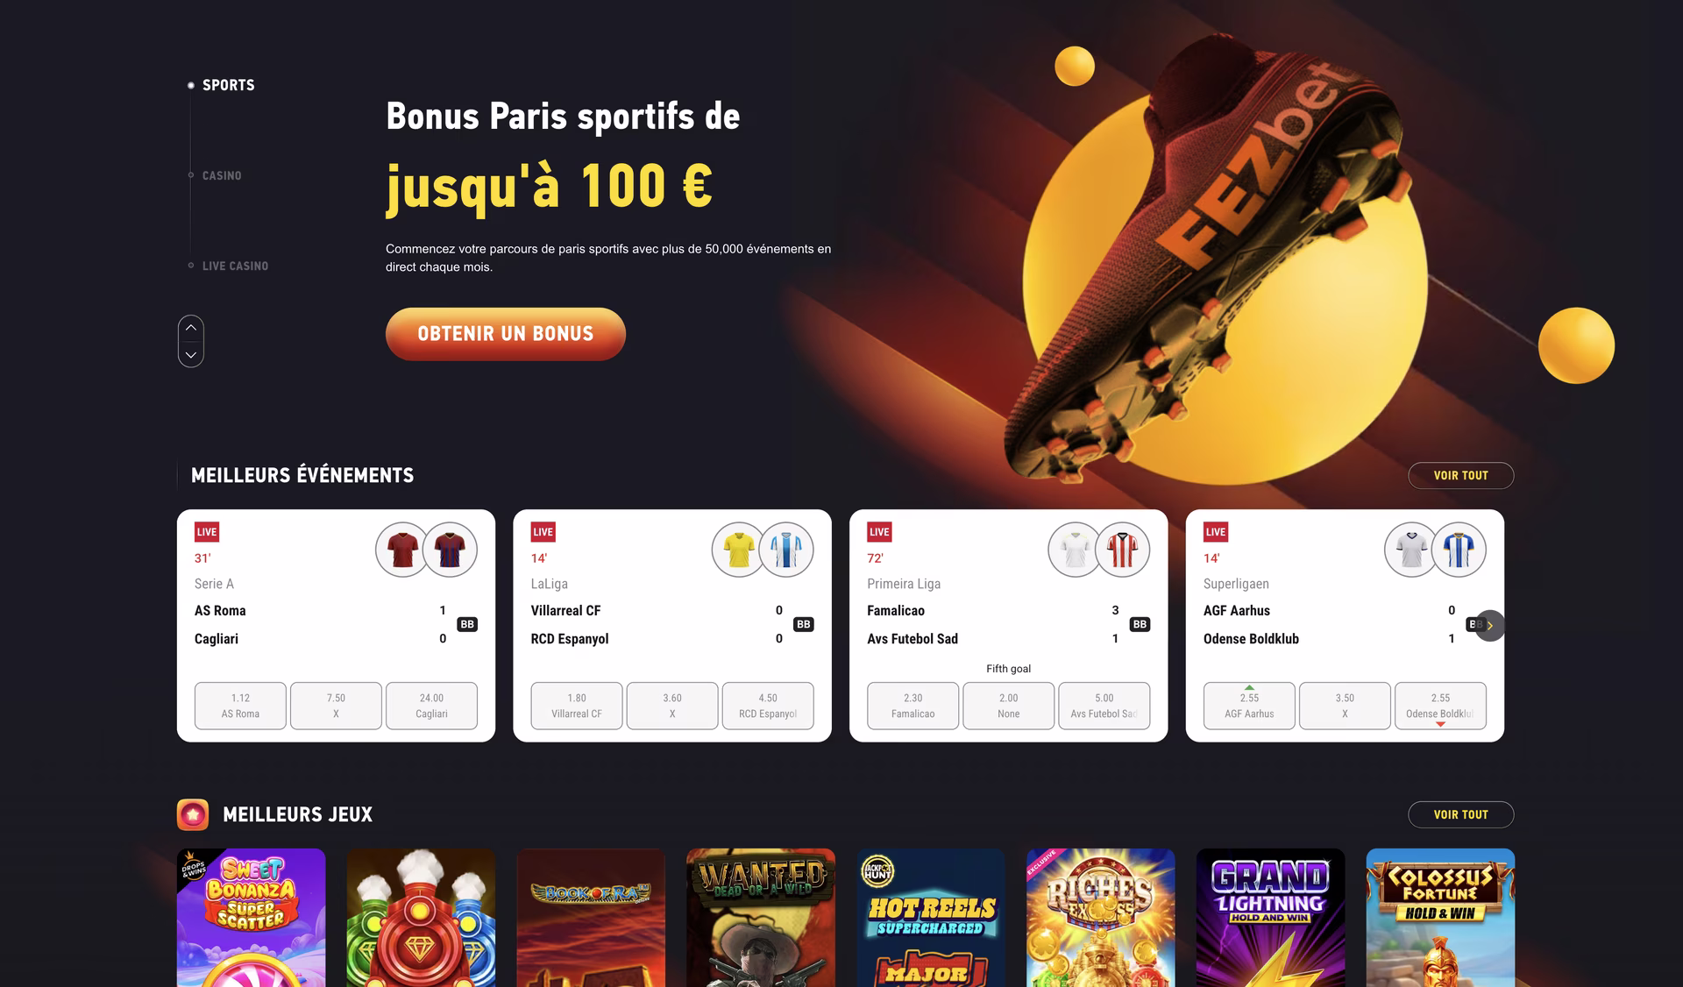
Task: Click the Meilleurs Jeux star icon
Action: point(193,814)
